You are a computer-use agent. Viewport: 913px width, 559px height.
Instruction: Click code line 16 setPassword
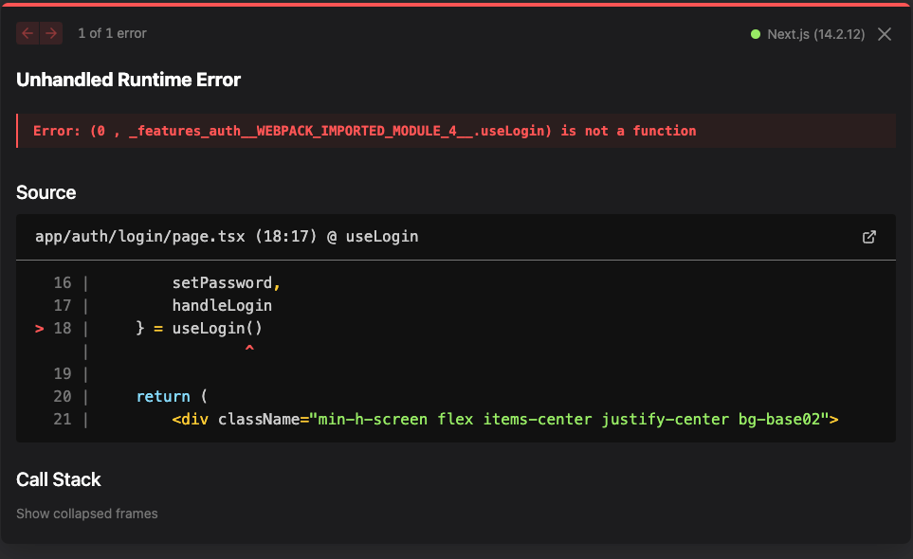tap(227, 282)
